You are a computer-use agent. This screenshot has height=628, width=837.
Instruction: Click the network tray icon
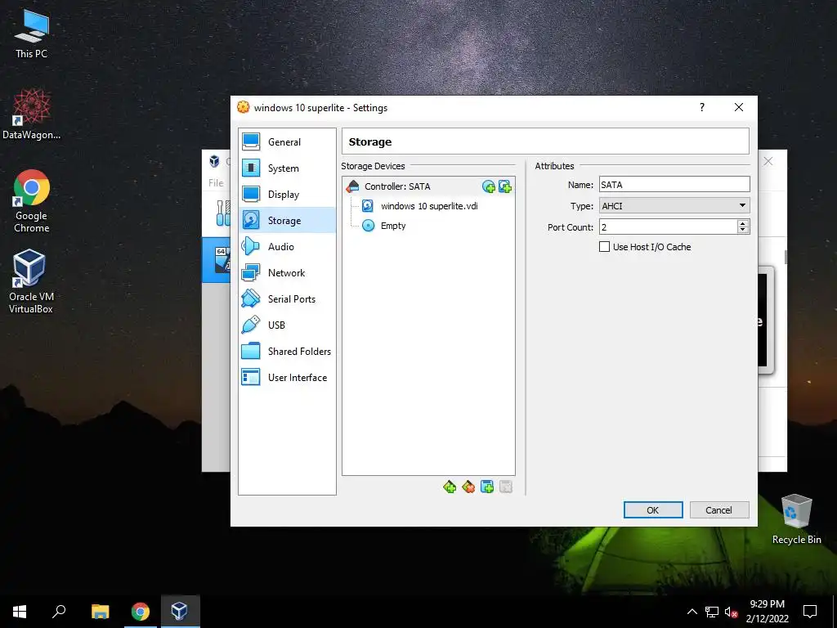[712, 612]
